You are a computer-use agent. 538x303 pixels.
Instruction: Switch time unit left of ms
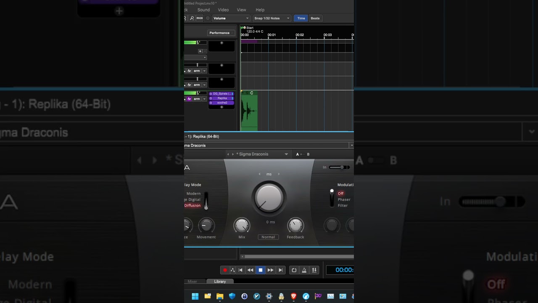coord(260,174)
